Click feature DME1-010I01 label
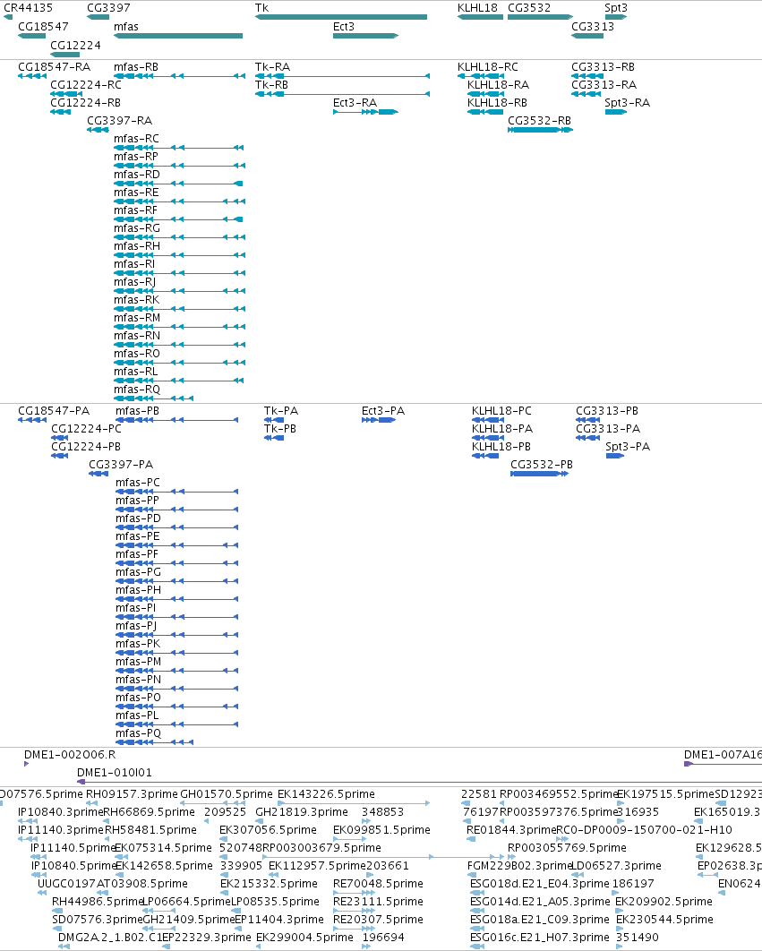Image resolution: width=762 pixels, height=951 pixels. coord(114,773)
